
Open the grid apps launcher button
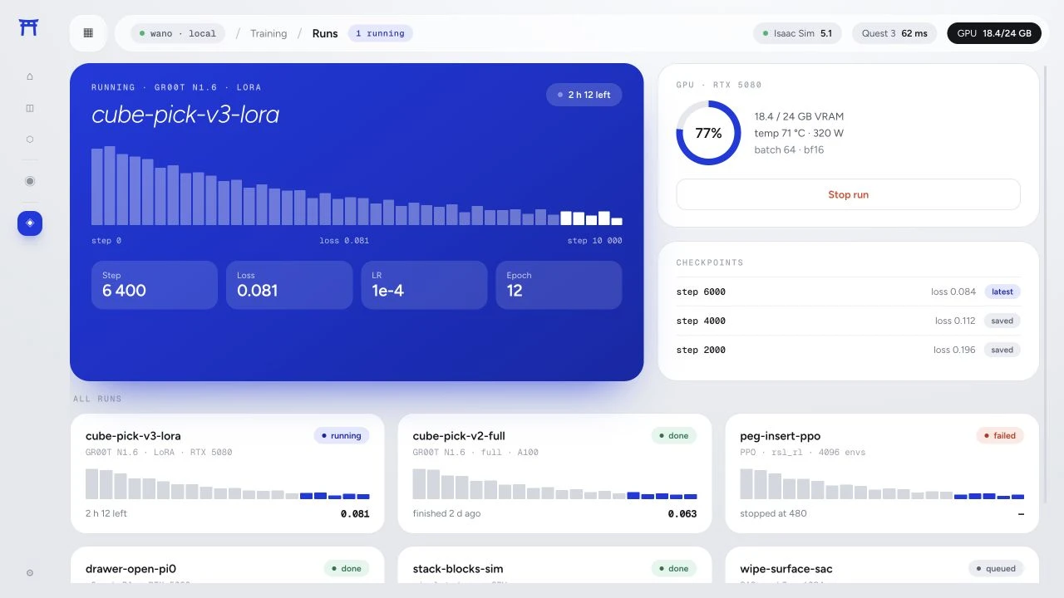[88, 33]
